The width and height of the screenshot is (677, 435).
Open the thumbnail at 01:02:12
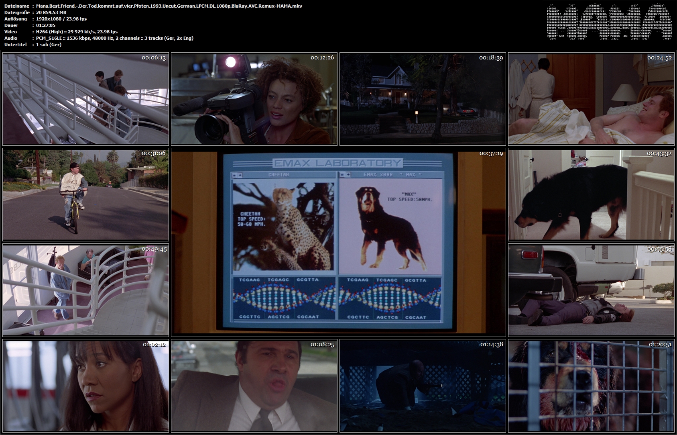pyautogui.click(x=85, y=386)
